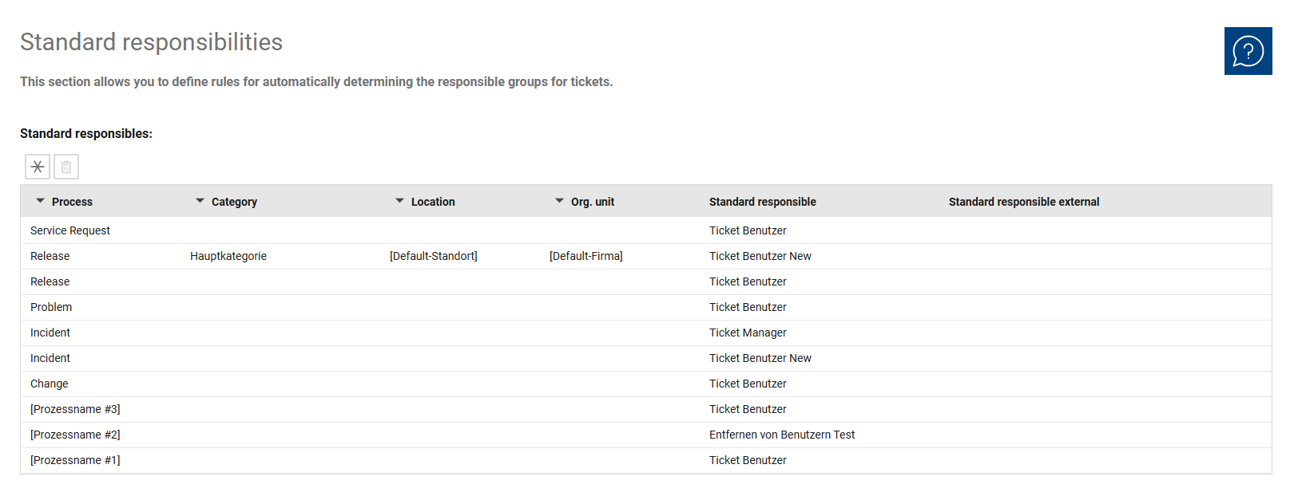Click Ticket Benutzer in Service Request row

click(x=748, y=230)
